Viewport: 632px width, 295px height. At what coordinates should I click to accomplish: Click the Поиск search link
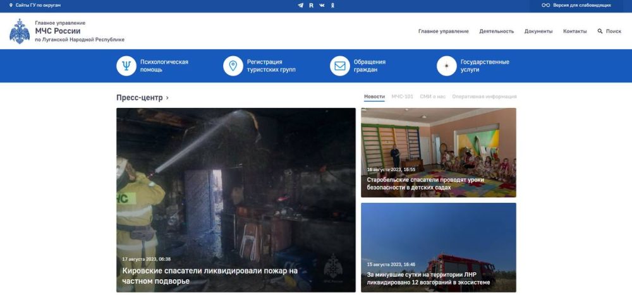[614, 32]
